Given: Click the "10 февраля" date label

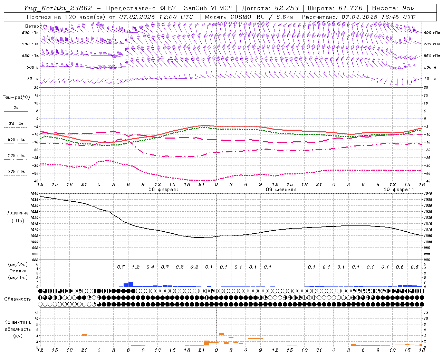Looking at the screenshot, I should point(398,190).
